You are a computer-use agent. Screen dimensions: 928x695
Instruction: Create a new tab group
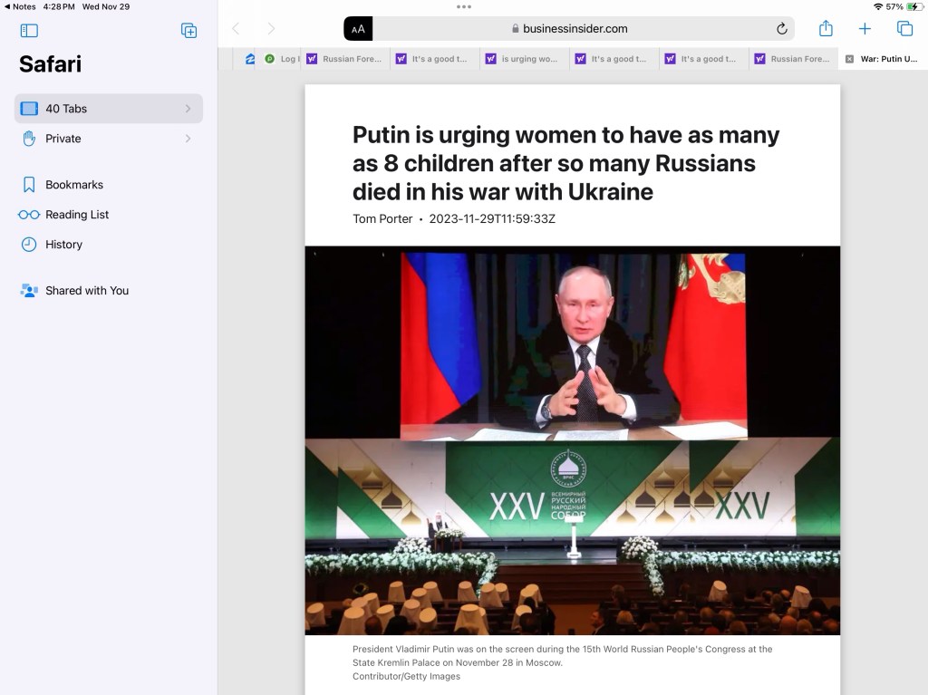tap(188, 31)
